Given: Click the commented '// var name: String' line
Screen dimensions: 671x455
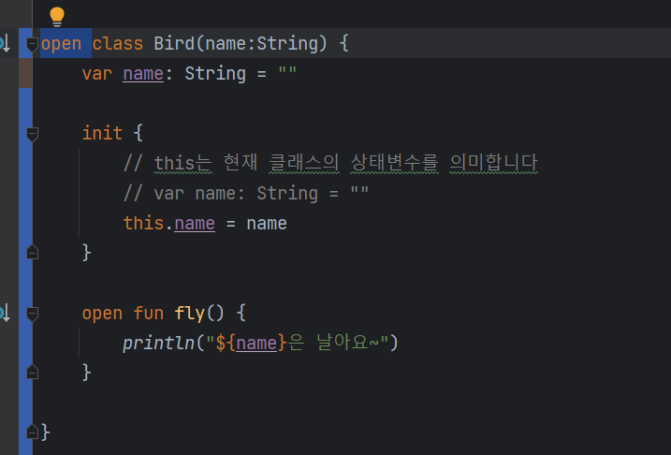Looking at the screenshot, I should [246, 194].
